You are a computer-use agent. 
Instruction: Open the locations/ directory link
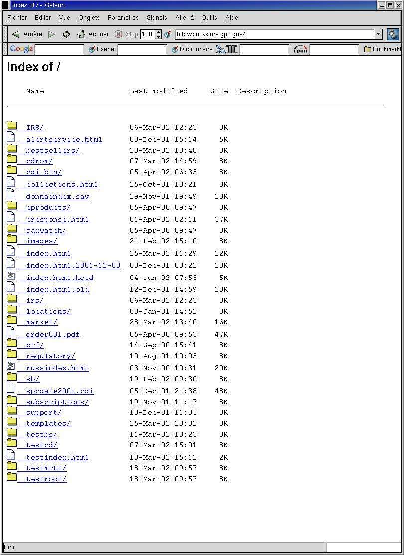[x=48, y=312]
